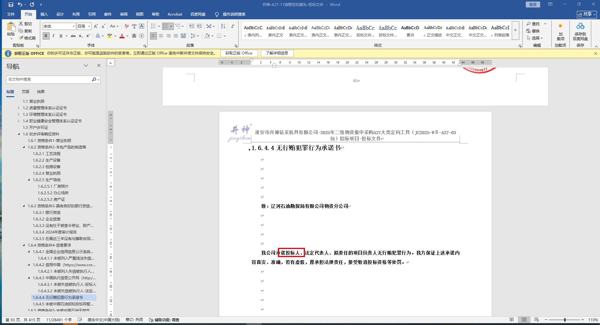Apply 要点 style from gallery
The width and height of the screenshot is (600, 325).
pos(410,31)
